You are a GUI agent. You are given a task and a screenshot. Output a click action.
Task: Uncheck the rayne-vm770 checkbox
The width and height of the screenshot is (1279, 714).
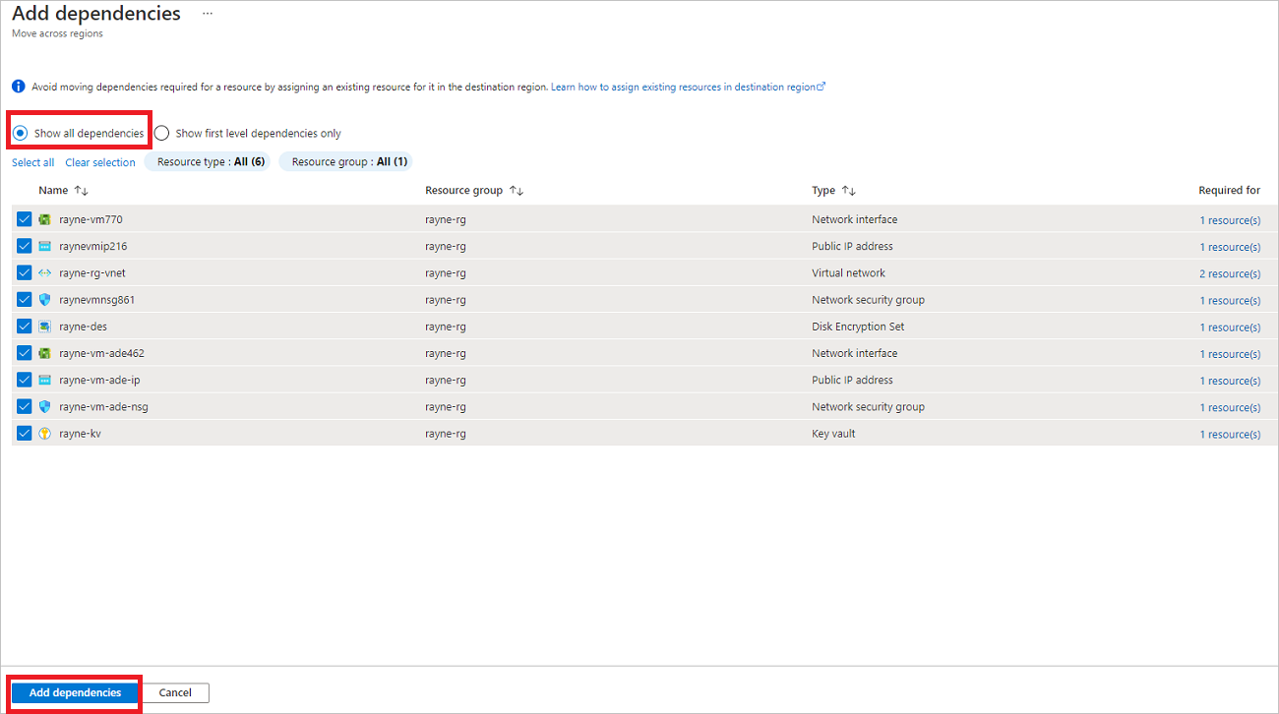pos(25,219)
